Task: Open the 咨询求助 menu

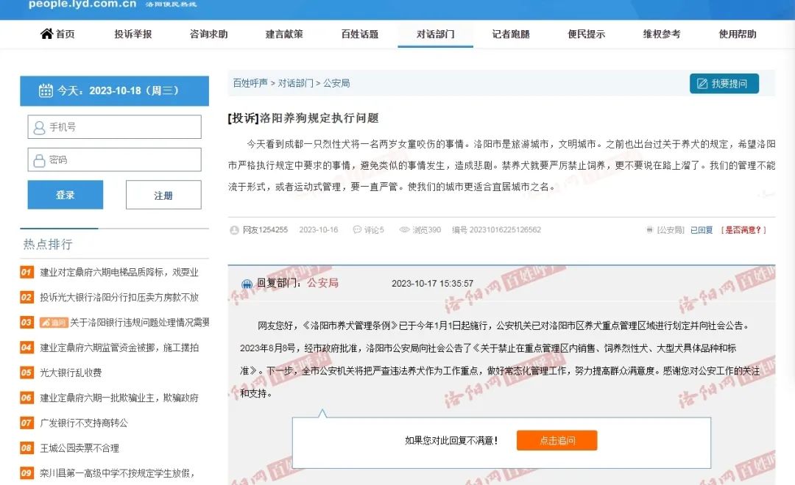Action: point(208,34)
